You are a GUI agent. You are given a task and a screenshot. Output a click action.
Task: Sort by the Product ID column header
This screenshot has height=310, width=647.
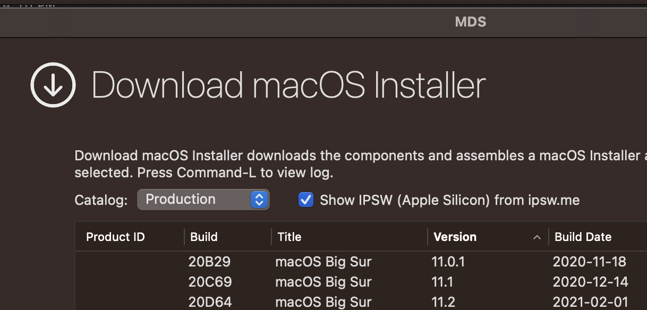click(x=115, y=237)
